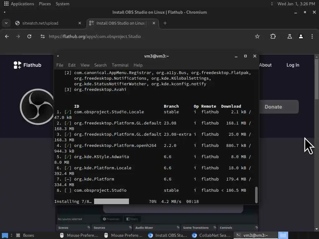This screenshot has width=319, height=239.
Task: Open Chromium three-dot menu
Action: (x=312, y=36)
